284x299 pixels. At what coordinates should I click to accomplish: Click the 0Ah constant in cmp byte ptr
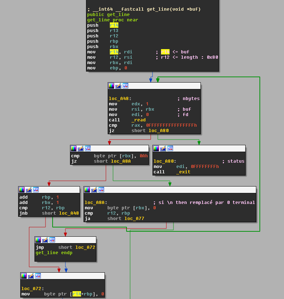(144, 156)
